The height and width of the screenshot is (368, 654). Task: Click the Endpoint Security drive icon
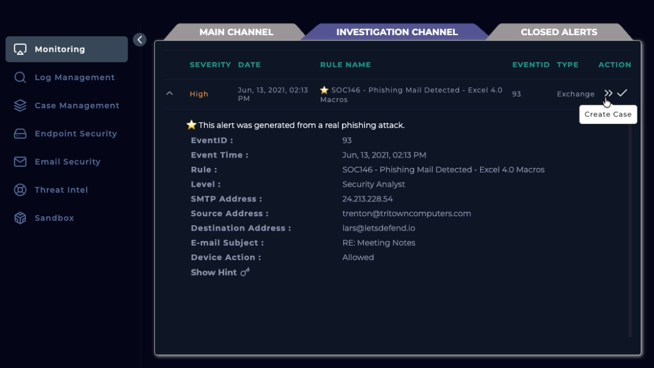click(x=20, y=134)
